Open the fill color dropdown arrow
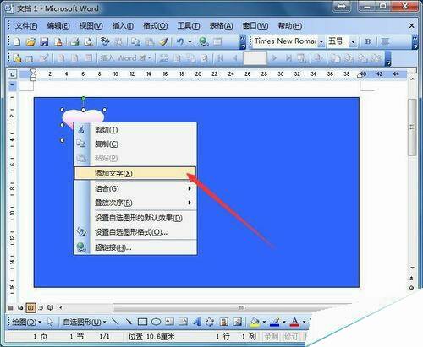This screenshot has height=347, width=423. tap(264, 322)
